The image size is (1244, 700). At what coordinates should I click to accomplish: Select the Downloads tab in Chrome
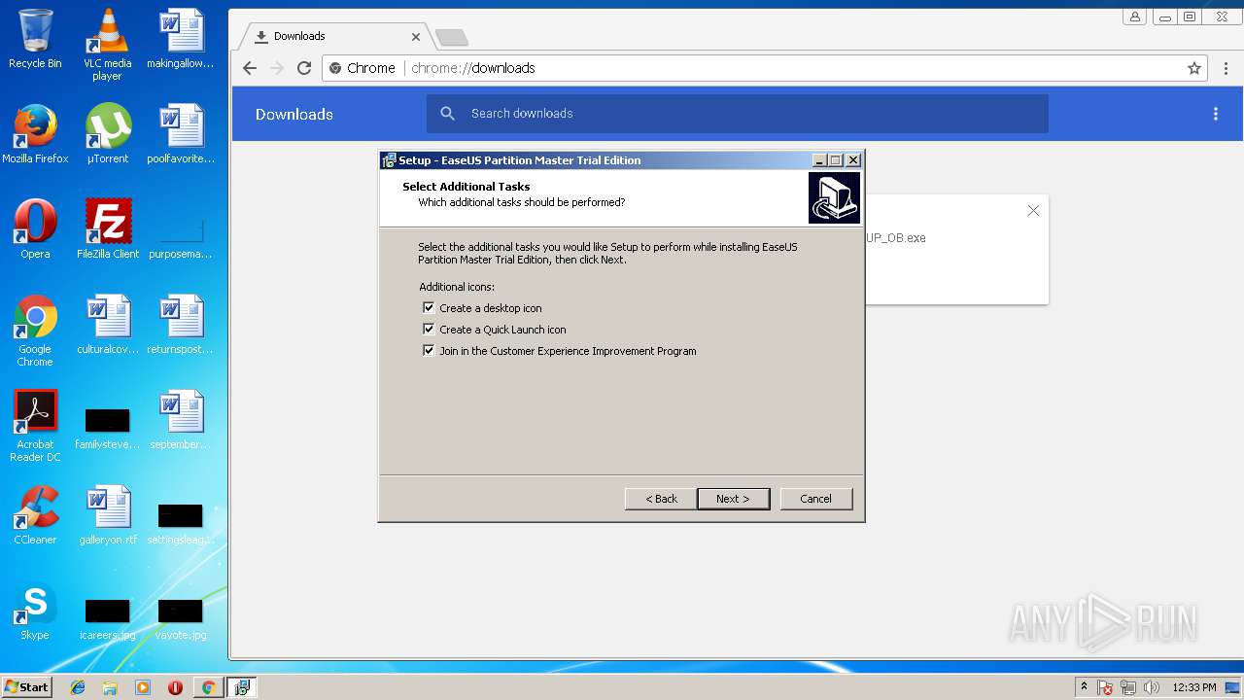click(x=330, y=36)
